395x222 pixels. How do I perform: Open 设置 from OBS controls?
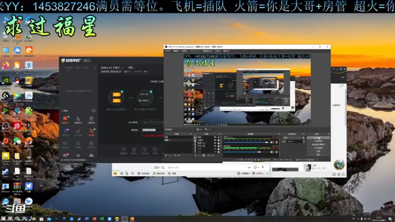318,151
